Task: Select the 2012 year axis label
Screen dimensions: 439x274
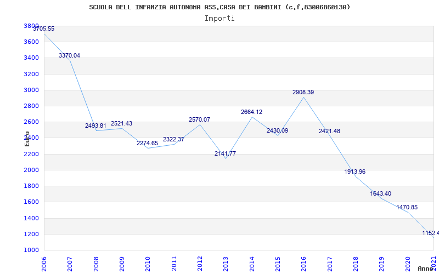Action: [x=200, y=264]
